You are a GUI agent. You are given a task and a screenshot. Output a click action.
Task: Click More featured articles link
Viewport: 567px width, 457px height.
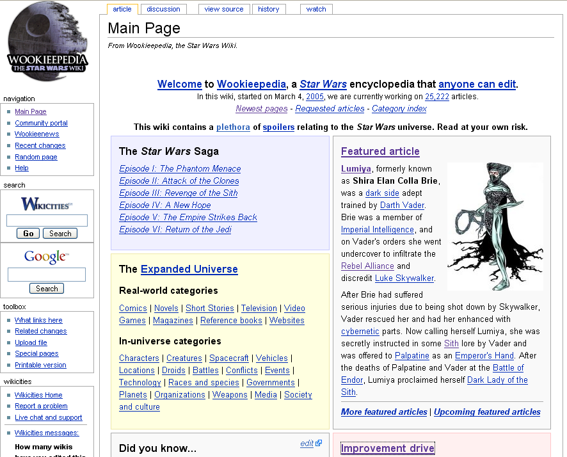pos(384,412)
